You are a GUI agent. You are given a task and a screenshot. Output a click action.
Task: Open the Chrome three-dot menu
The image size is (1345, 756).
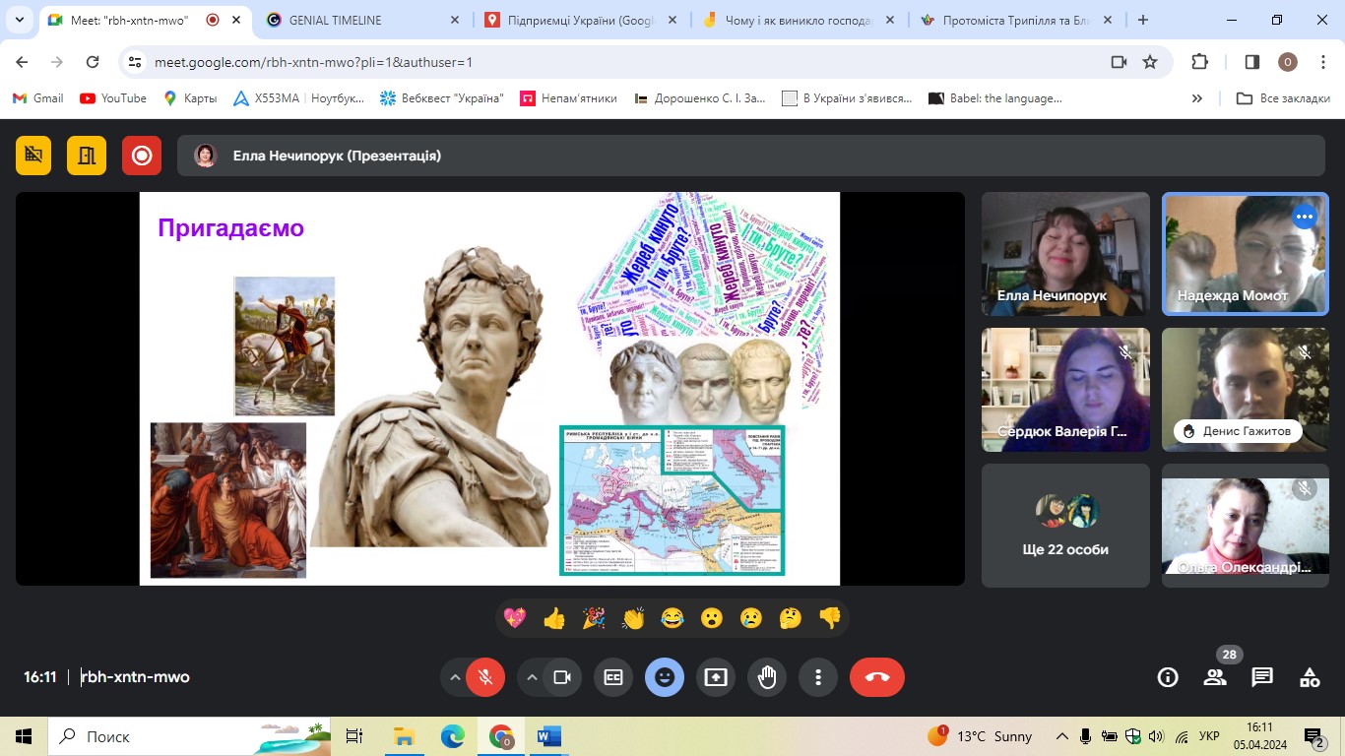coord(1323,62)
